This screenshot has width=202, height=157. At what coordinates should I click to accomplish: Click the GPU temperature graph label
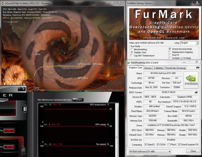pyautogui.click(x=99, y=105)
